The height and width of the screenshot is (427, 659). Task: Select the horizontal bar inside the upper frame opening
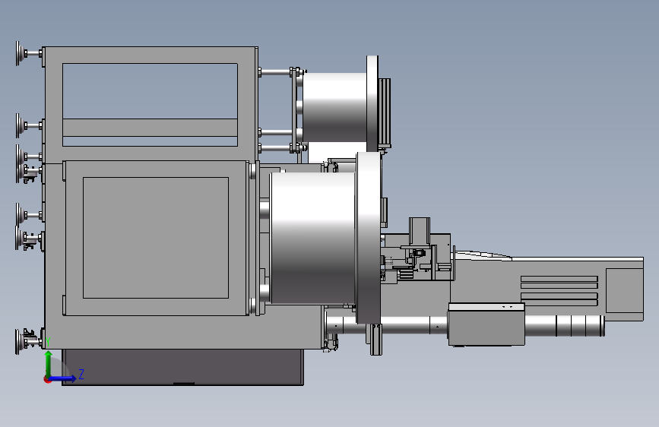[150, 128]
